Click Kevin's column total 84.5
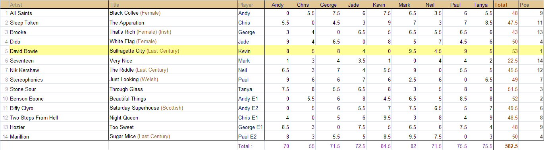This screenshot has width=544, height=150. coord(379,146)
